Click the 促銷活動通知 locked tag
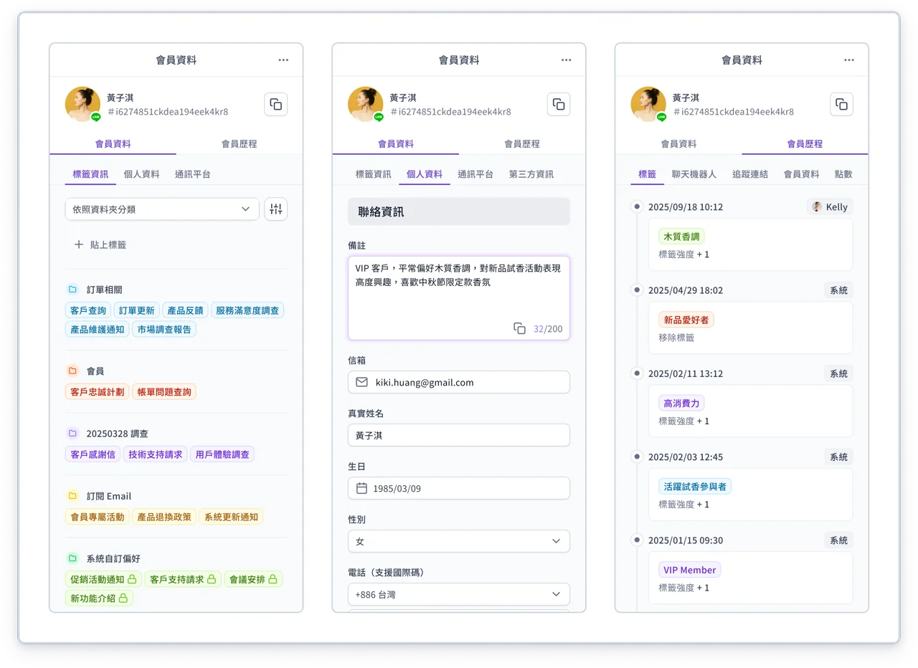 pyautogui.click(x=103, y=578)
